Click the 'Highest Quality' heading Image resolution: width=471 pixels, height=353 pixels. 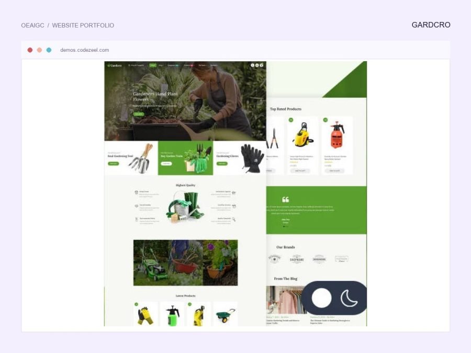(x=185, y=185)
